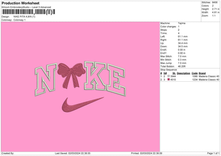Screen dimensions: 221x156
Task: Click the 'Color changes:' label
Action: (x=168, y=26)
